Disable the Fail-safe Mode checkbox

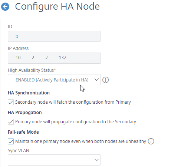pos(11,141)
